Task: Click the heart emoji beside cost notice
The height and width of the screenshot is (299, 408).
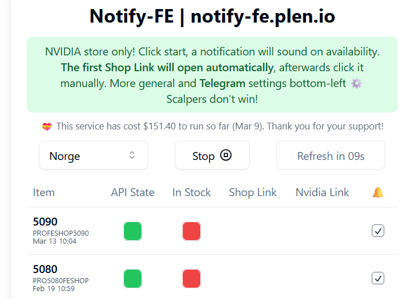Action: (x=47, y=127)
